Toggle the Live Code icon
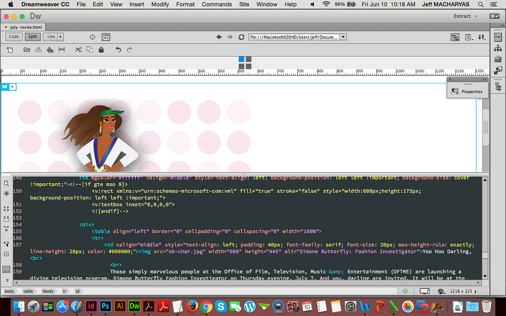 (106, 37)
